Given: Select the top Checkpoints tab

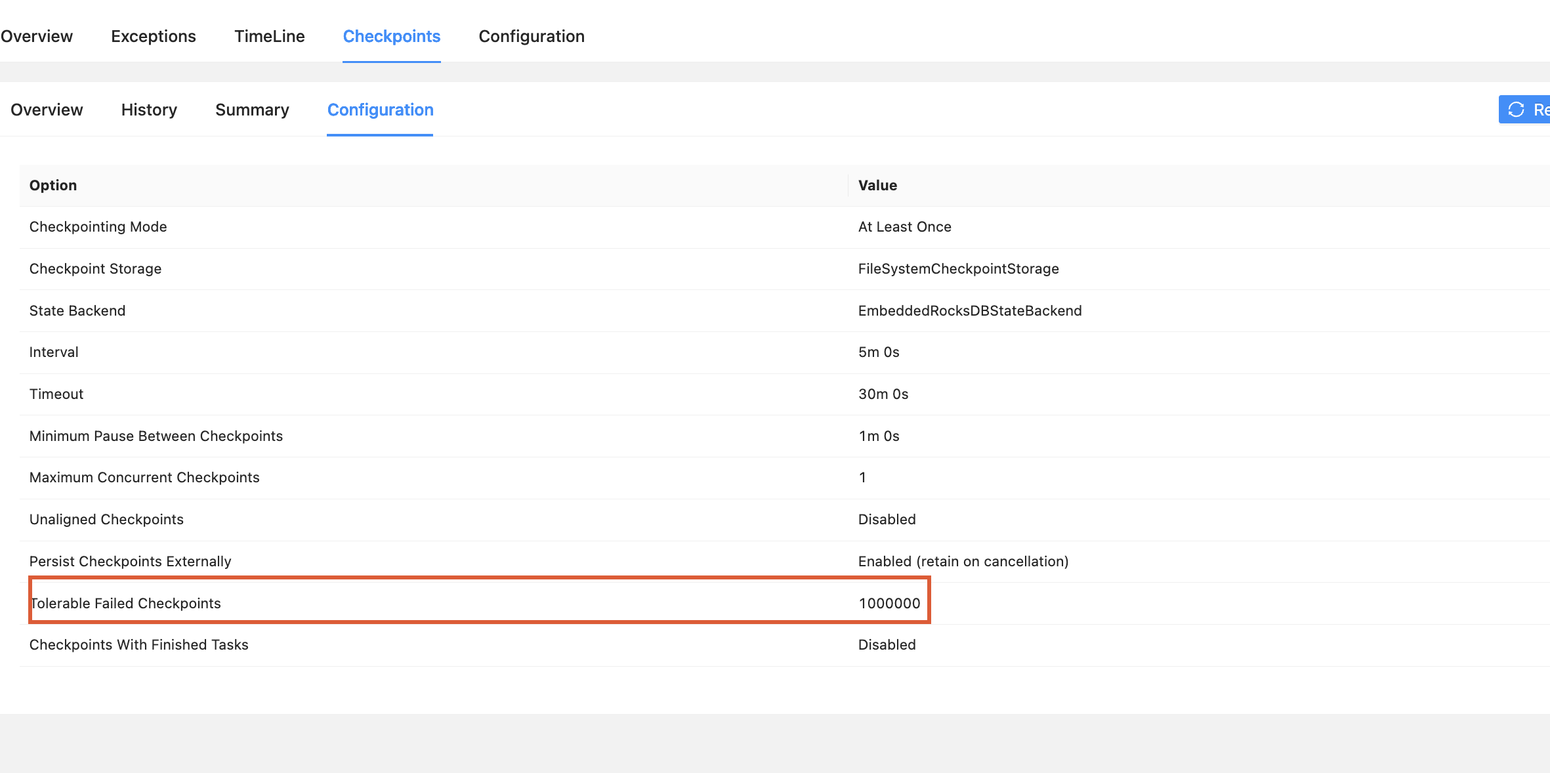Looking at the screenshot, I should coord(391,36).
